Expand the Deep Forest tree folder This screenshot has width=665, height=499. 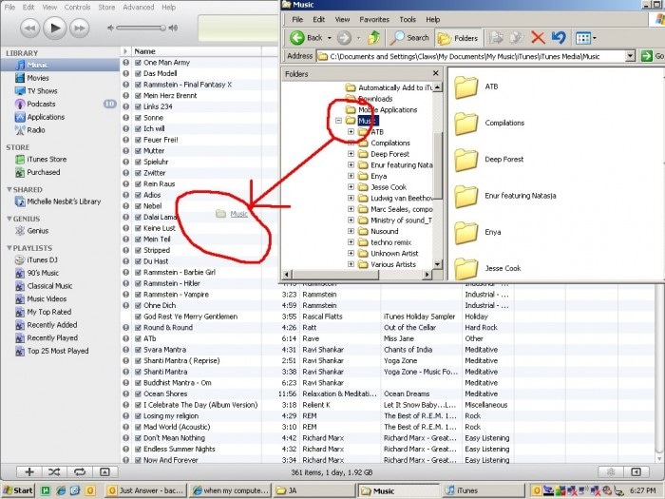pyautogui.click(x=351, y=154)
